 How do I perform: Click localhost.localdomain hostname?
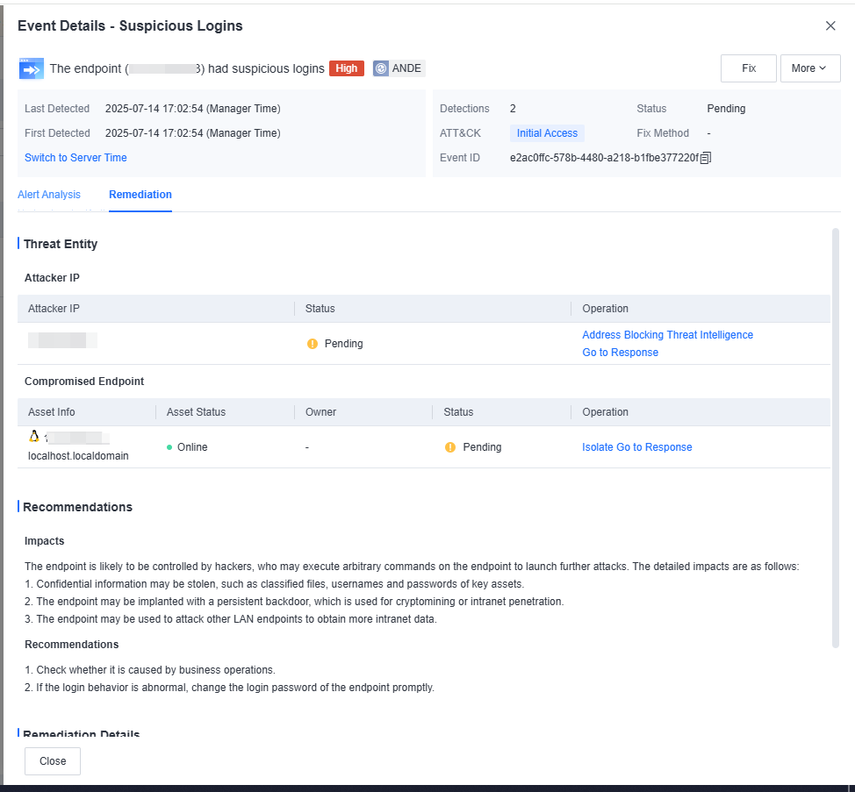point(78,456)
